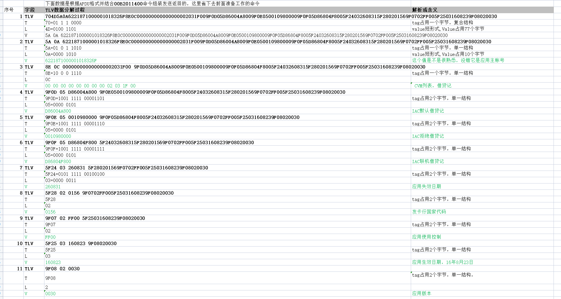Click the green value "6221871000001018326F"
Image resolution: width=561 pixels, height=299 pixels.
pyautogui.click(x=71, y=61)
